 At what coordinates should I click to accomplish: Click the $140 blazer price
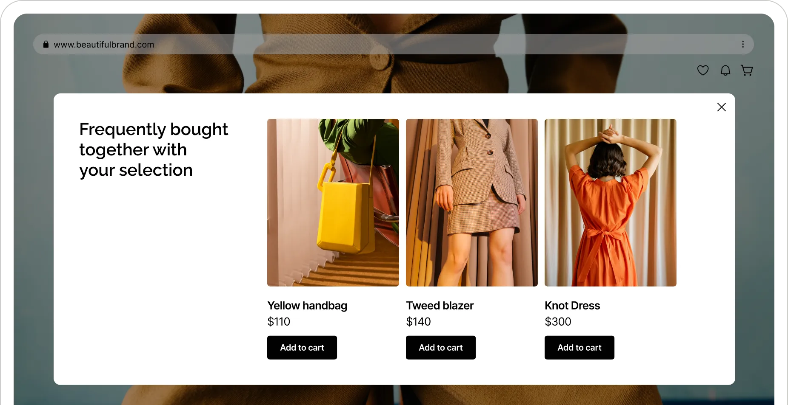419,322
